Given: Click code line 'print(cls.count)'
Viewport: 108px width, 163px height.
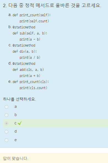Looking at the screenshot, I should [33, 88].
